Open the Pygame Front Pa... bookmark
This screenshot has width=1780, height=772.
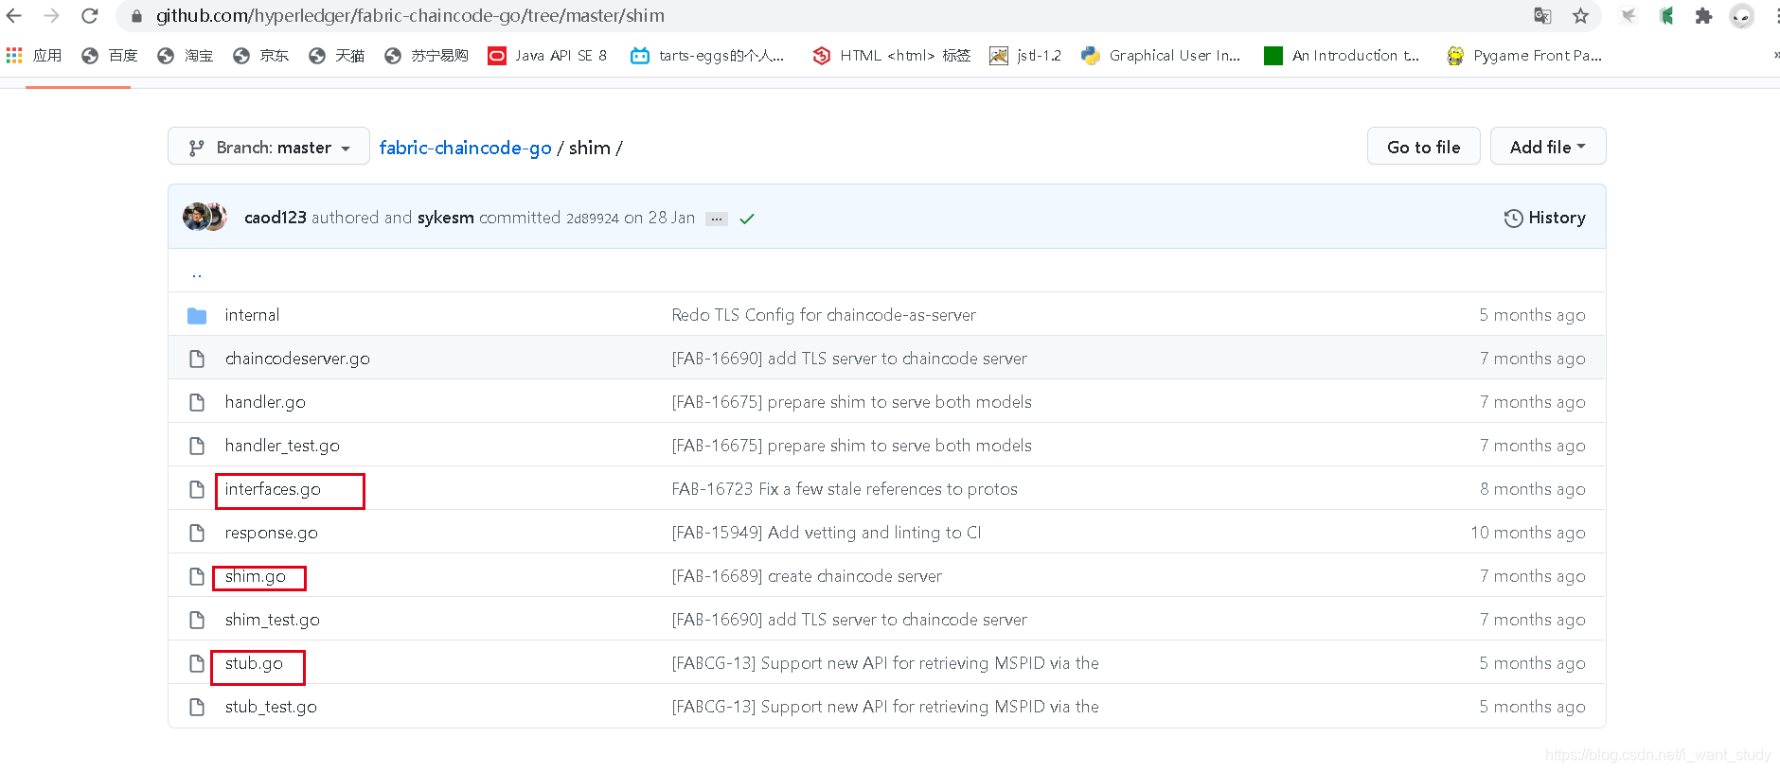point(1524,56)
